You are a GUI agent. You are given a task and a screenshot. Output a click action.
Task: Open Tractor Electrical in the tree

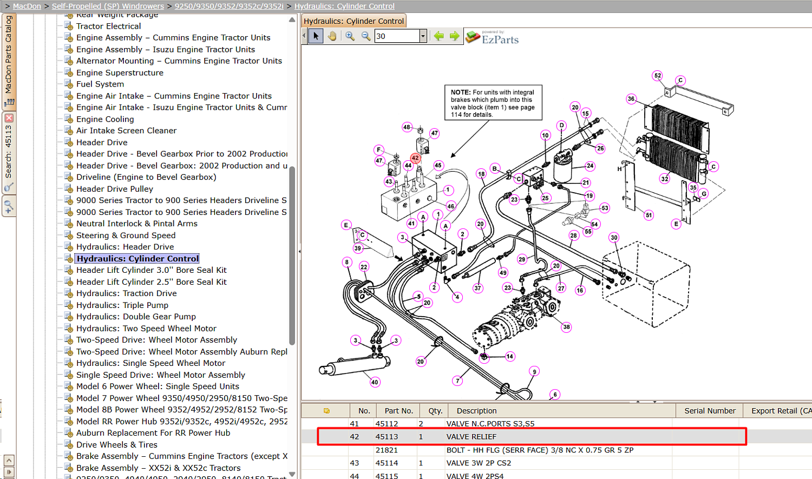(x=108, y=26)
